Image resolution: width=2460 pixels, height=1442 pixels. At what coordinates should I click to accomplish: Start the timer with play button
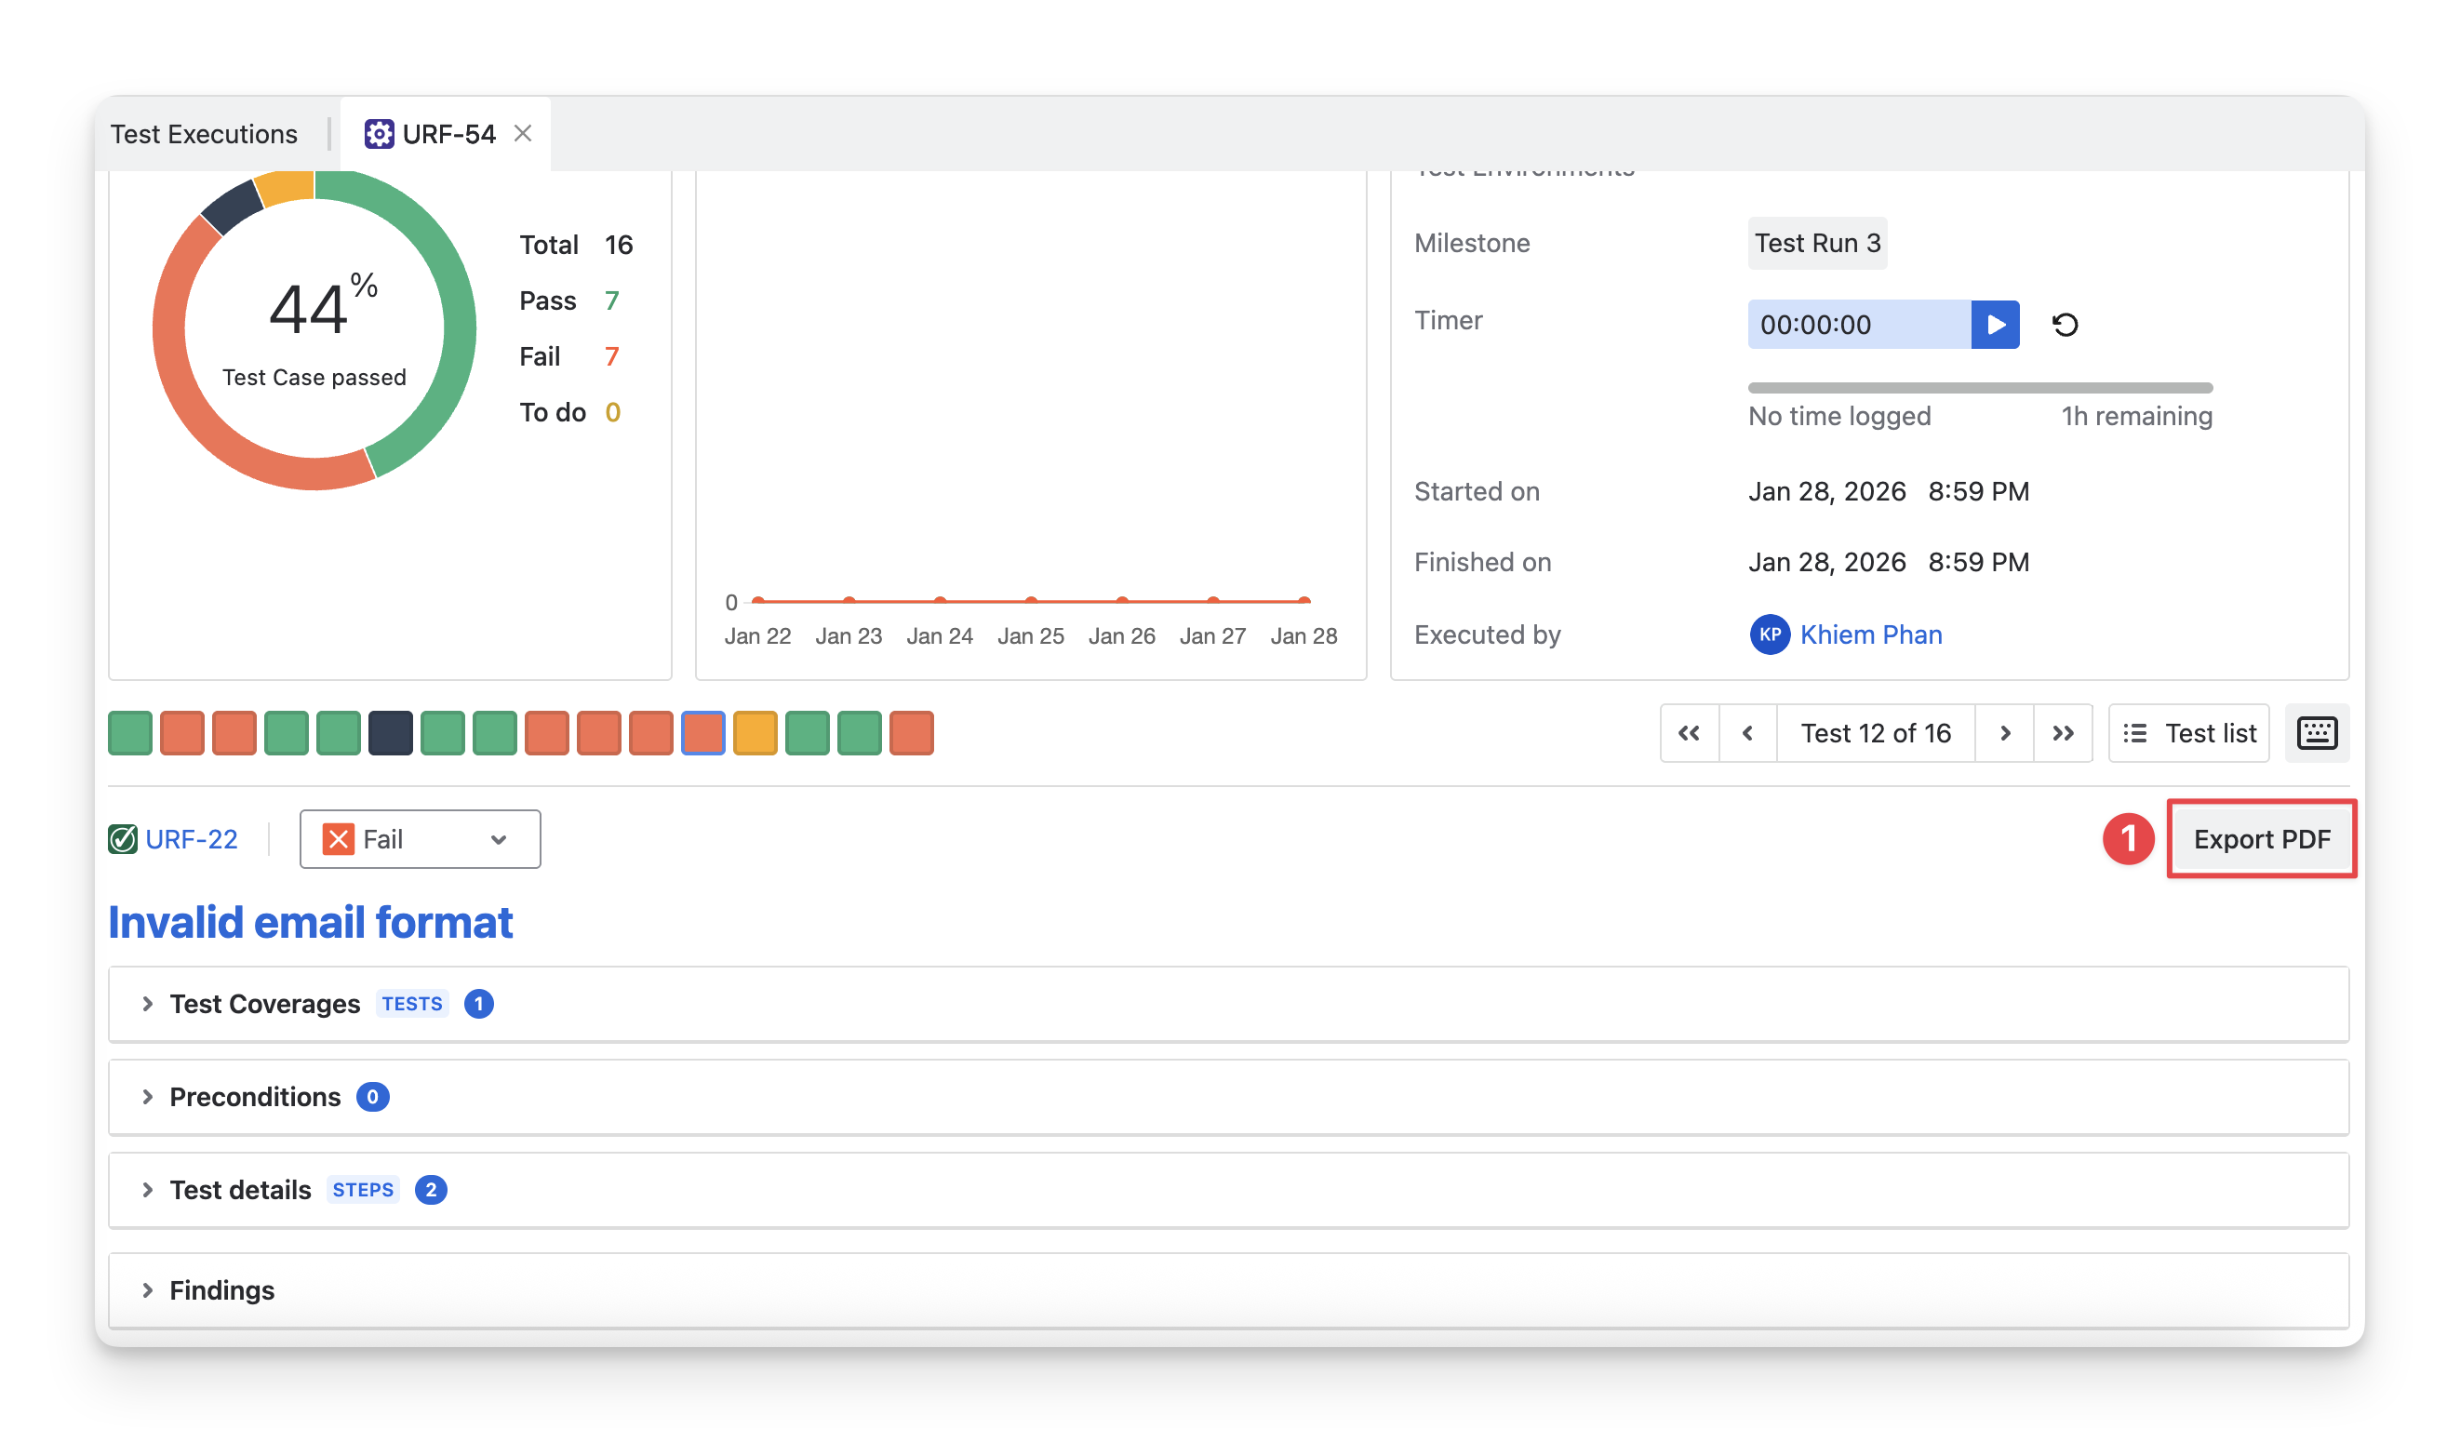click(x=1995, y=324)
